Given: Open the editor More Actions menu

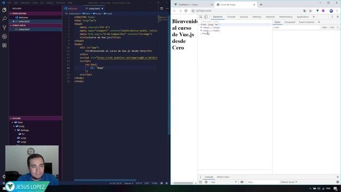Looking at the screenshot, I should click(167, 9).
